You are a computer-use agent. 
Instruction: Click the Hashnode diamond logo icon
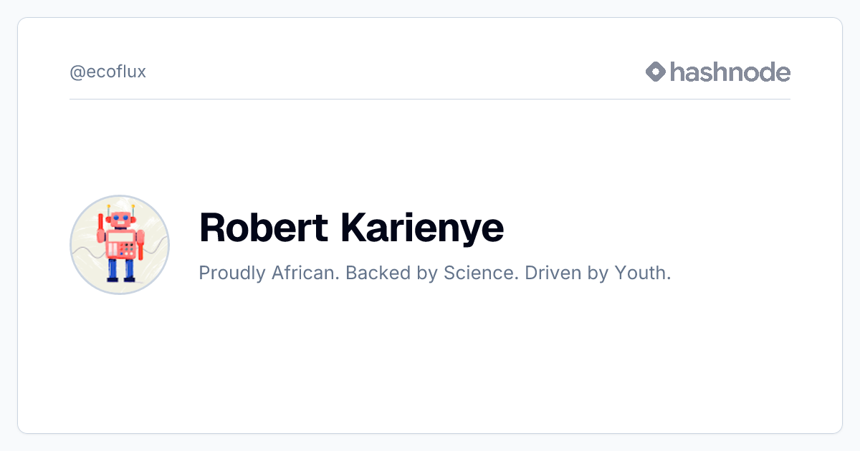click(x=656, y=72)
